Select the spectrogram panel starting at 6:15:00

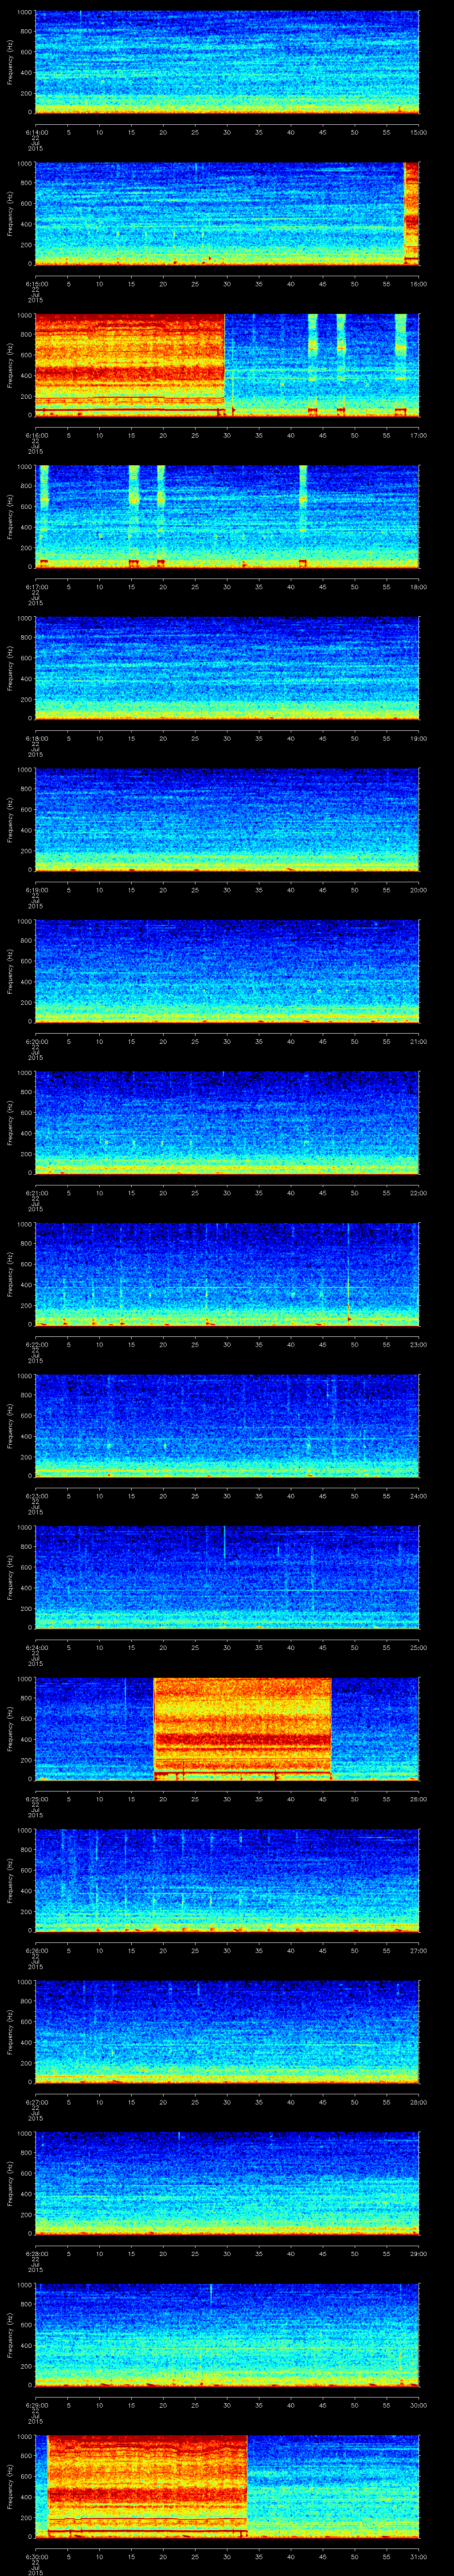[x=227, y=213]
